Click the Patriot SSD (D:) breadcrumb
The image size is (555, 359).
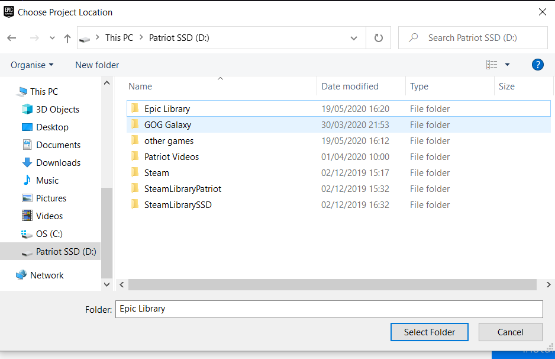(179, 37)
